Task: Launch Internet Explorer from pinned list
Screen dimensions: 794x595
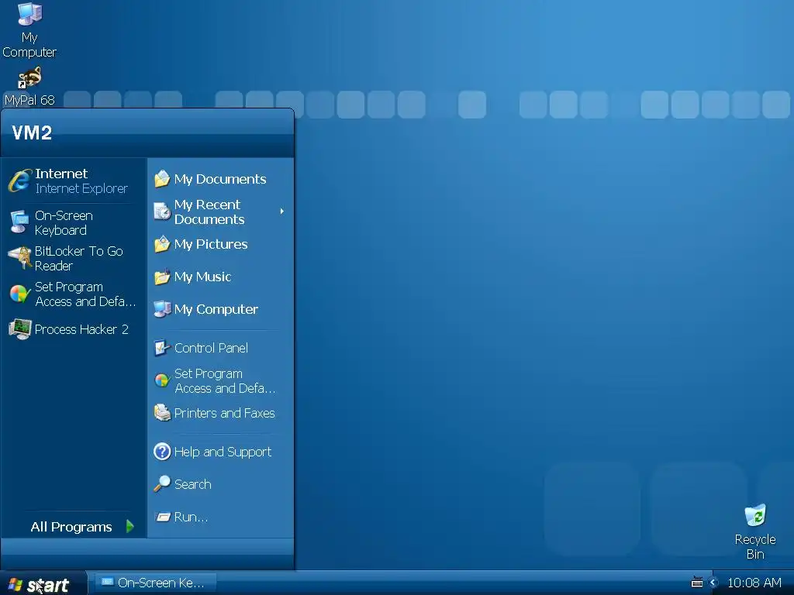Action: tap(72, 181)
